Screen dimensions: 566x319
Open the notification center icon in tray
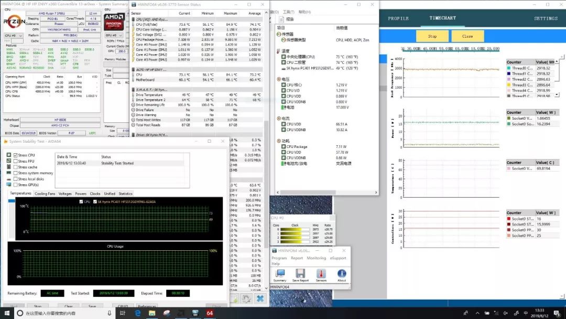(x=558, y=313)
